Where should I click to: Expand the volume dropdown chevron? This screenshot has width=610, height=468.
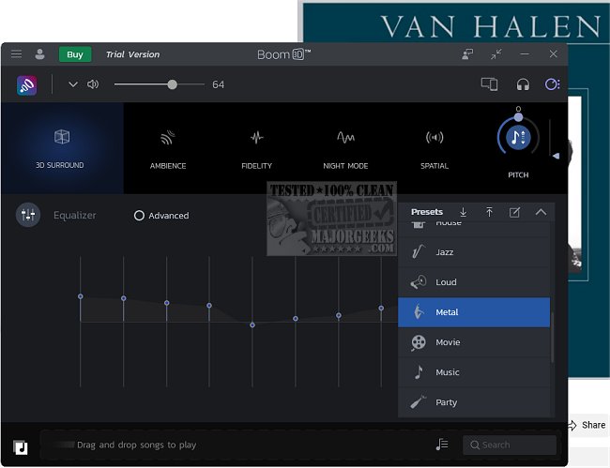[73, 84]
